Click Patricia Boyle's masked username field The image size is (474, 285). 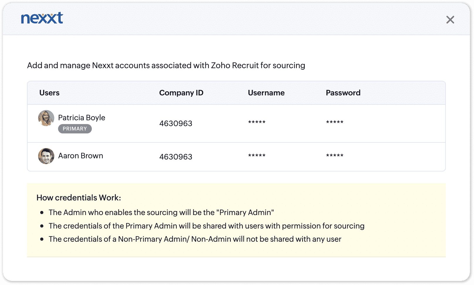point(257,122)
